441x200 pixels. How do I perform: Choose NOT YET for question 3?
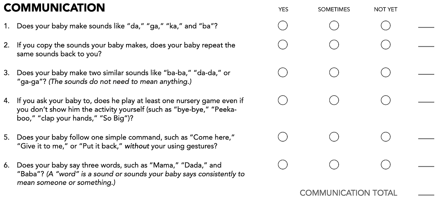pyautogui.click(x=386, y=72)
